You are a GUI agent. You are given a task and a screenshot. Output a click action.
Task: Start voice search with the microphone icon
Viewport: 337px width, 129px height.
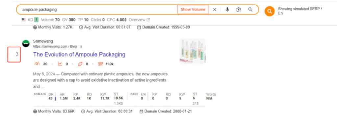pyautogui.click(x=227, y=10)
